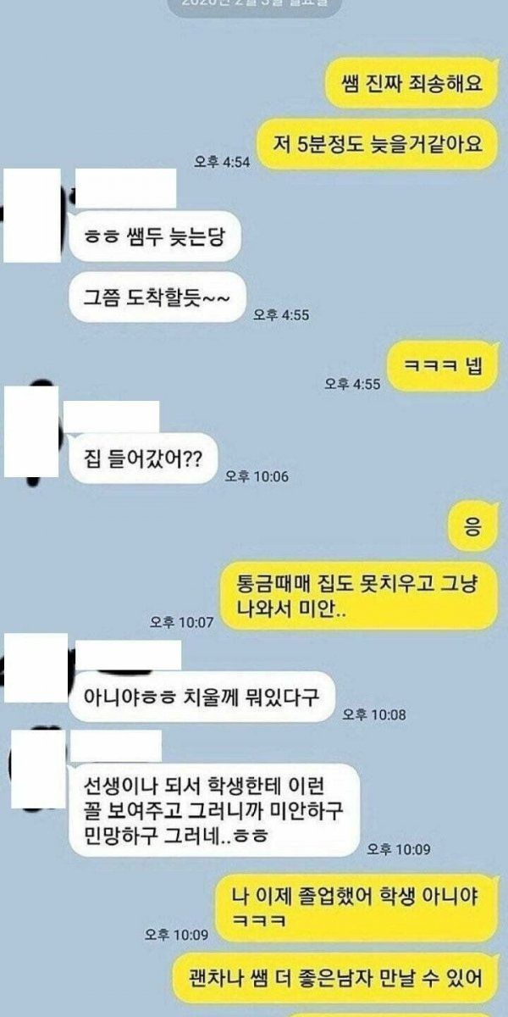508x1017 pixels.
Task: Tap the yellow '쌤 진짜 죄송해요' message bubble
Action: coord(411,83)
